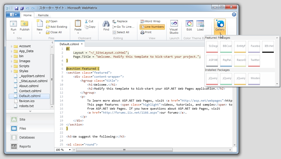Select the IE9.Helper featured package

268,47
